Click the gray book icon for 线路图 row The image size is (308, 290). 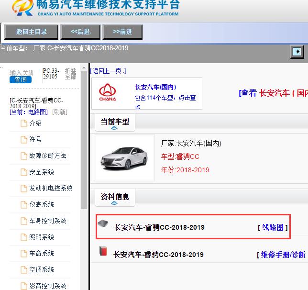pyautogui.click(x=103, y=224)
